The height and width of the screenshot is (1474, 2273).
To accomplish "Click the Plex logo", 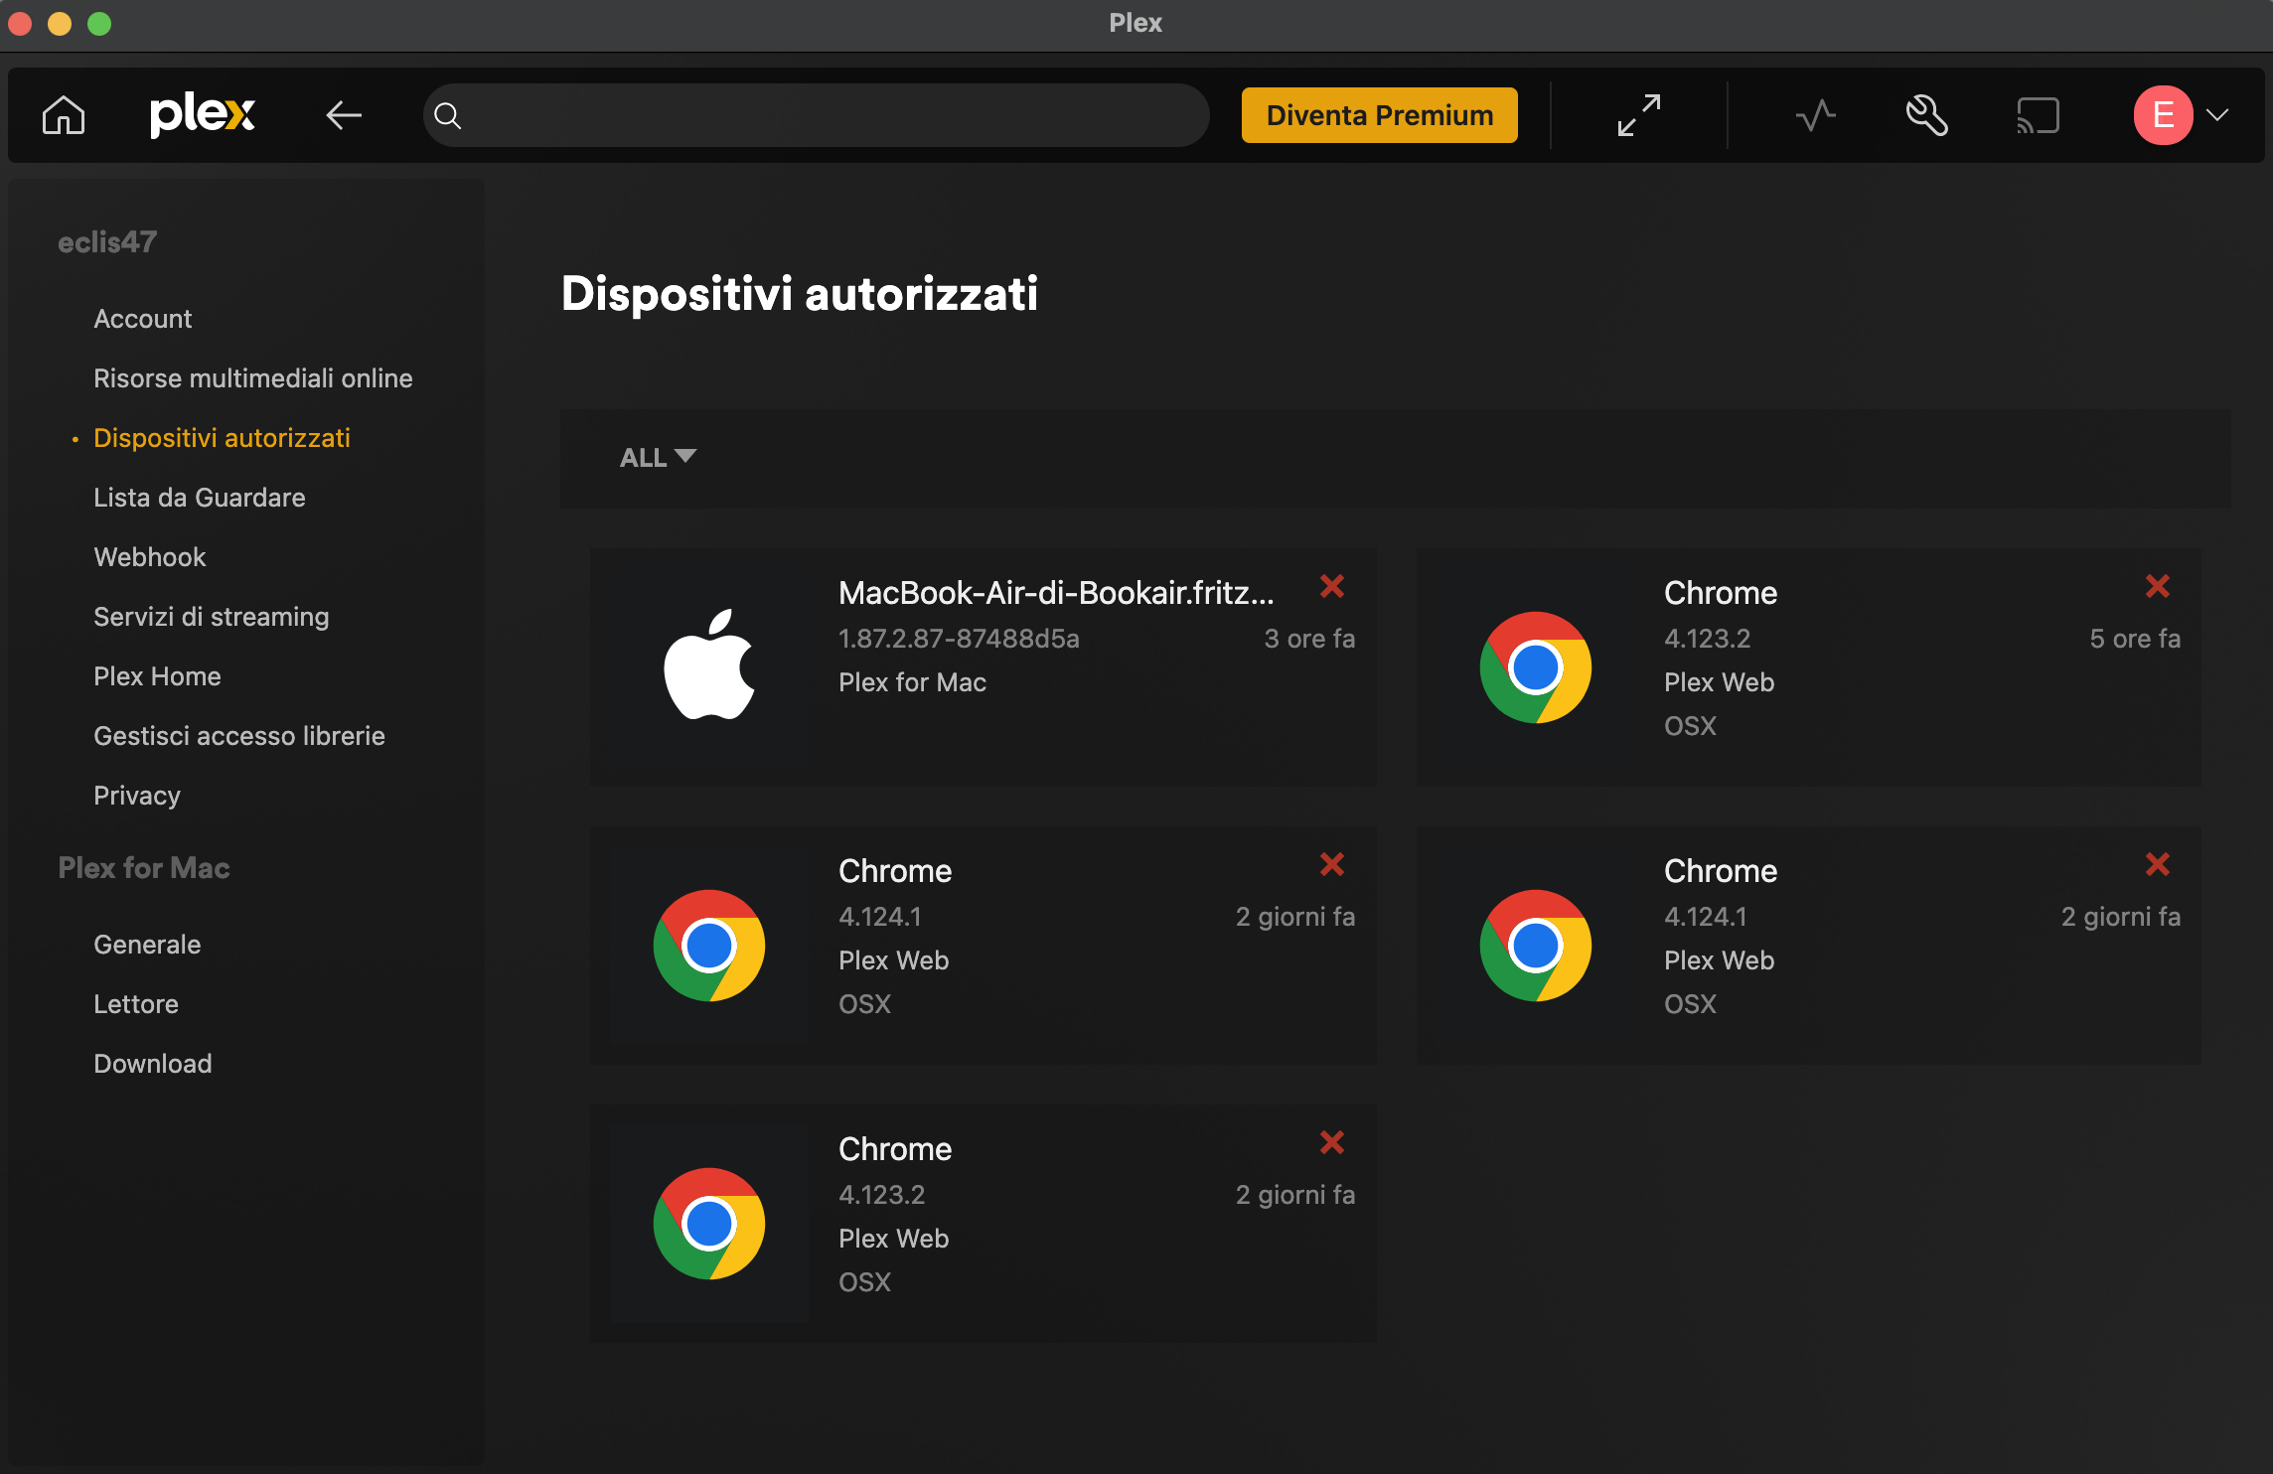I will [x=203, y=115].
